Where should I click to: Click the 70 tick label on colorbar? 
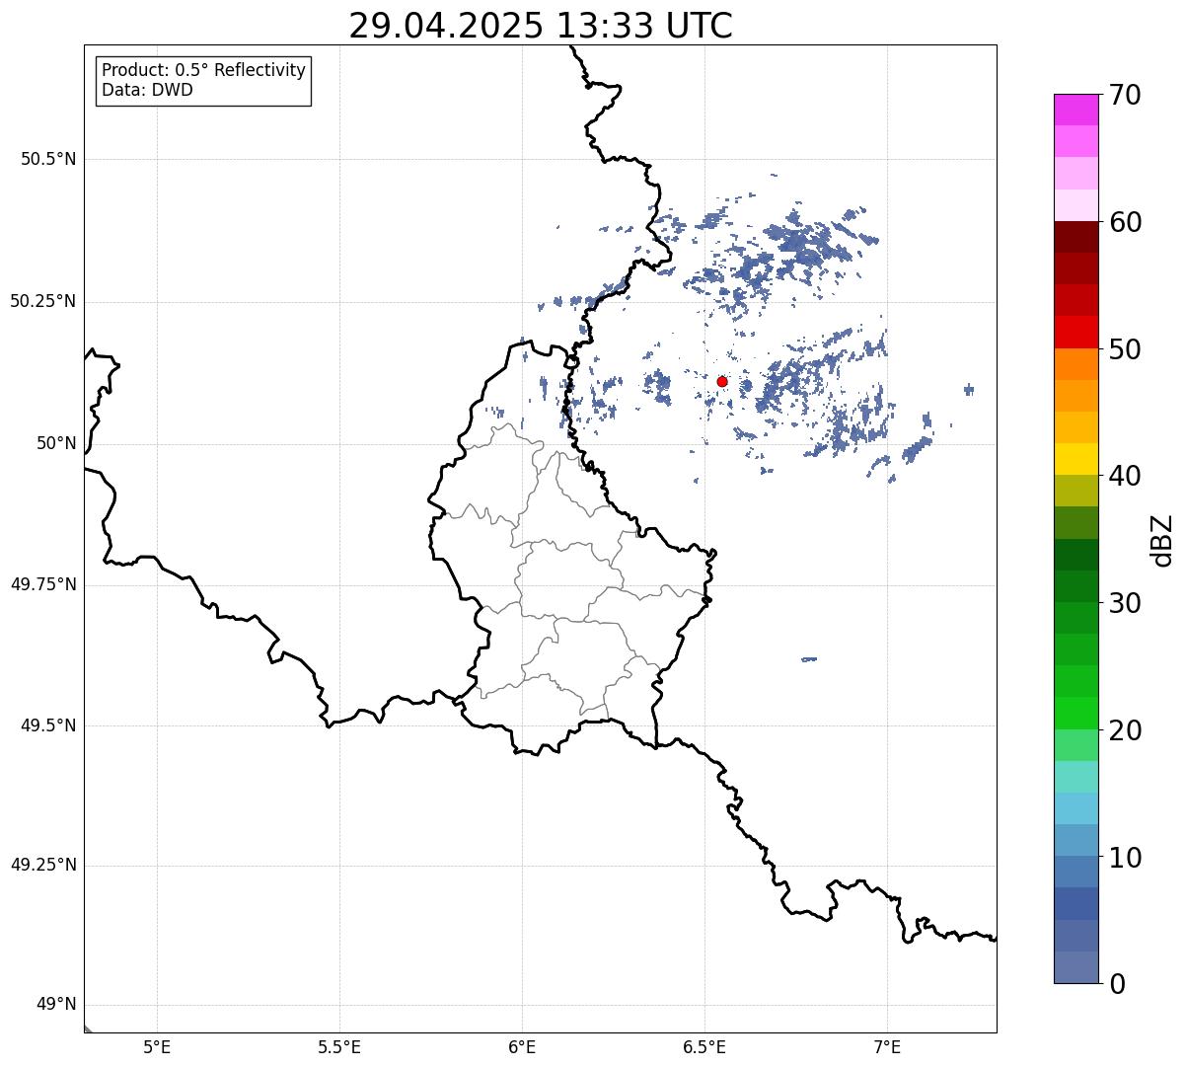click(1125, 95)
